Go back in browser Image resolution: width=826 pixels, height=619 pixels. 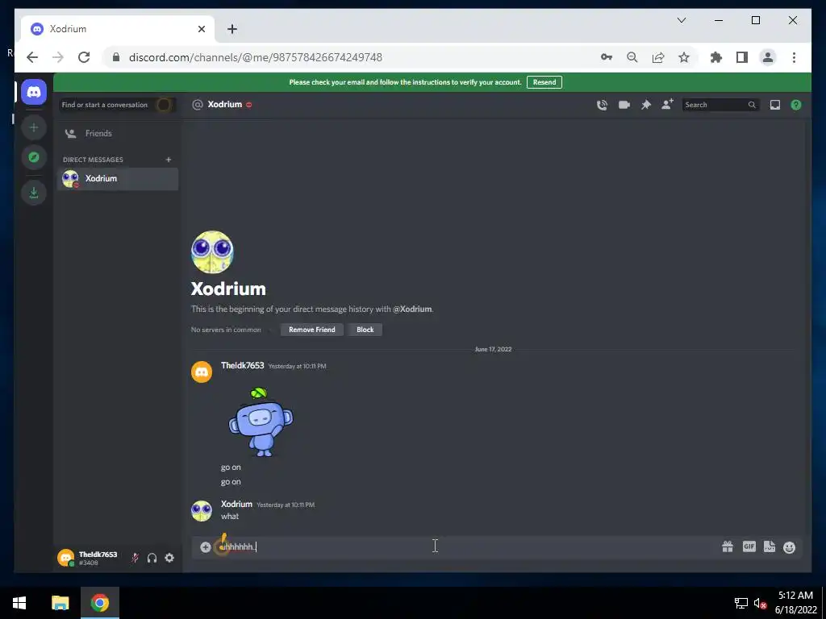coord(32,57)
